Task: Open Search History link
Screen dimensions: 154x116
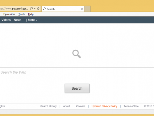Action: click(x=48, y=106)
